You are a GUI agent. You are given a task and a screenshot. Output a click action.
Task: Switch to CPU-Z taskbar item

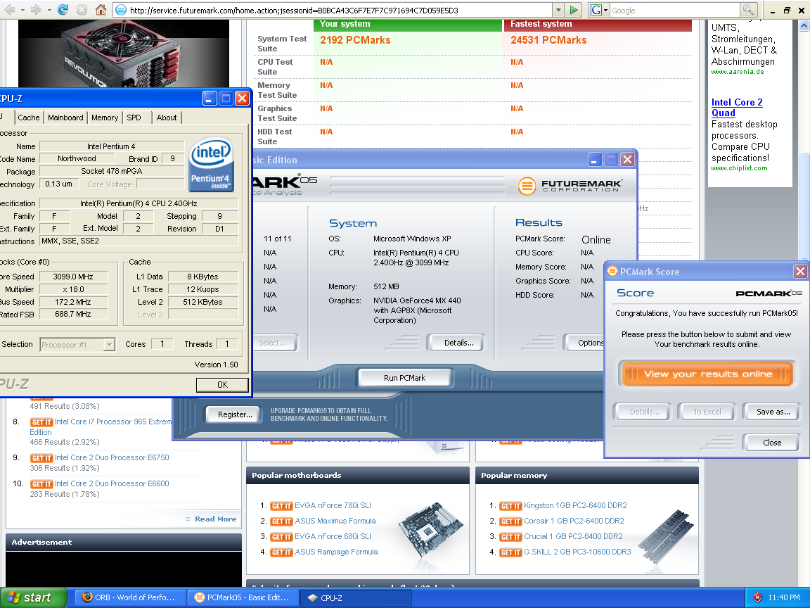point(355,597)
